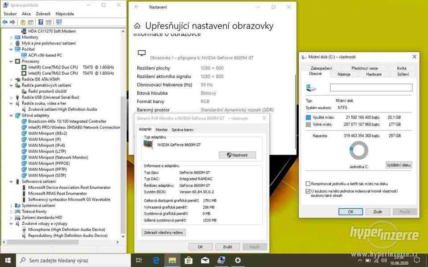This screenshot has width=428, height=267.
Task: Click the disk usage donut chart
Action: [358, 150]
